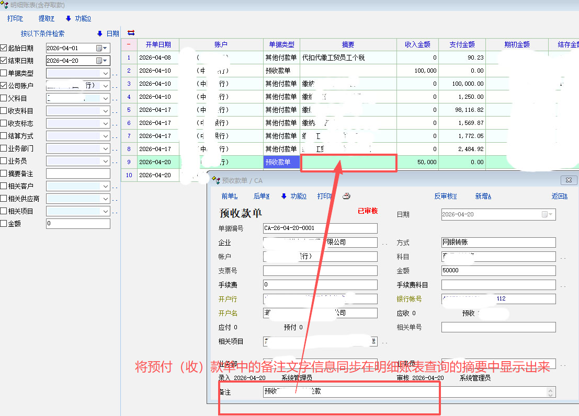Enable the 单据类型 filter checkbox
This screenshot has width=579, height=416.
pos(4,73)
